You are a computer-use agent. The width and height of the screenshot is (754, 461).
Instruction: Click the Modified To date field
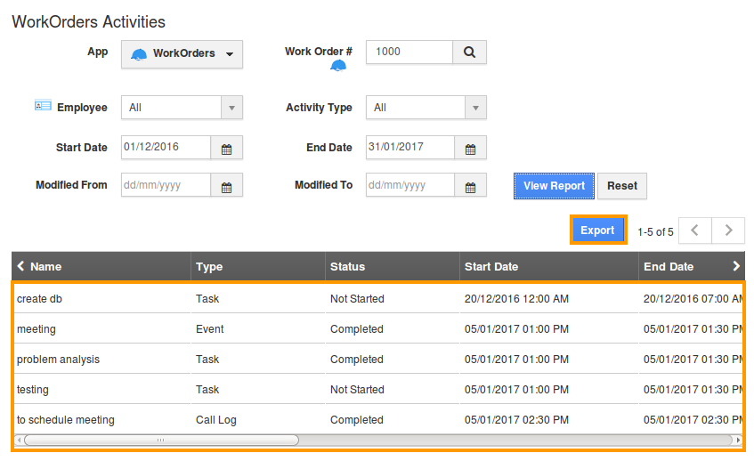[410, 185]
